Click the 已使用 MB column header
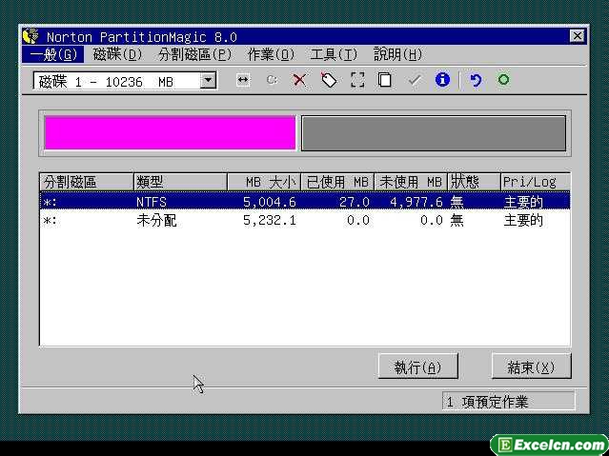 click(337, 182)
